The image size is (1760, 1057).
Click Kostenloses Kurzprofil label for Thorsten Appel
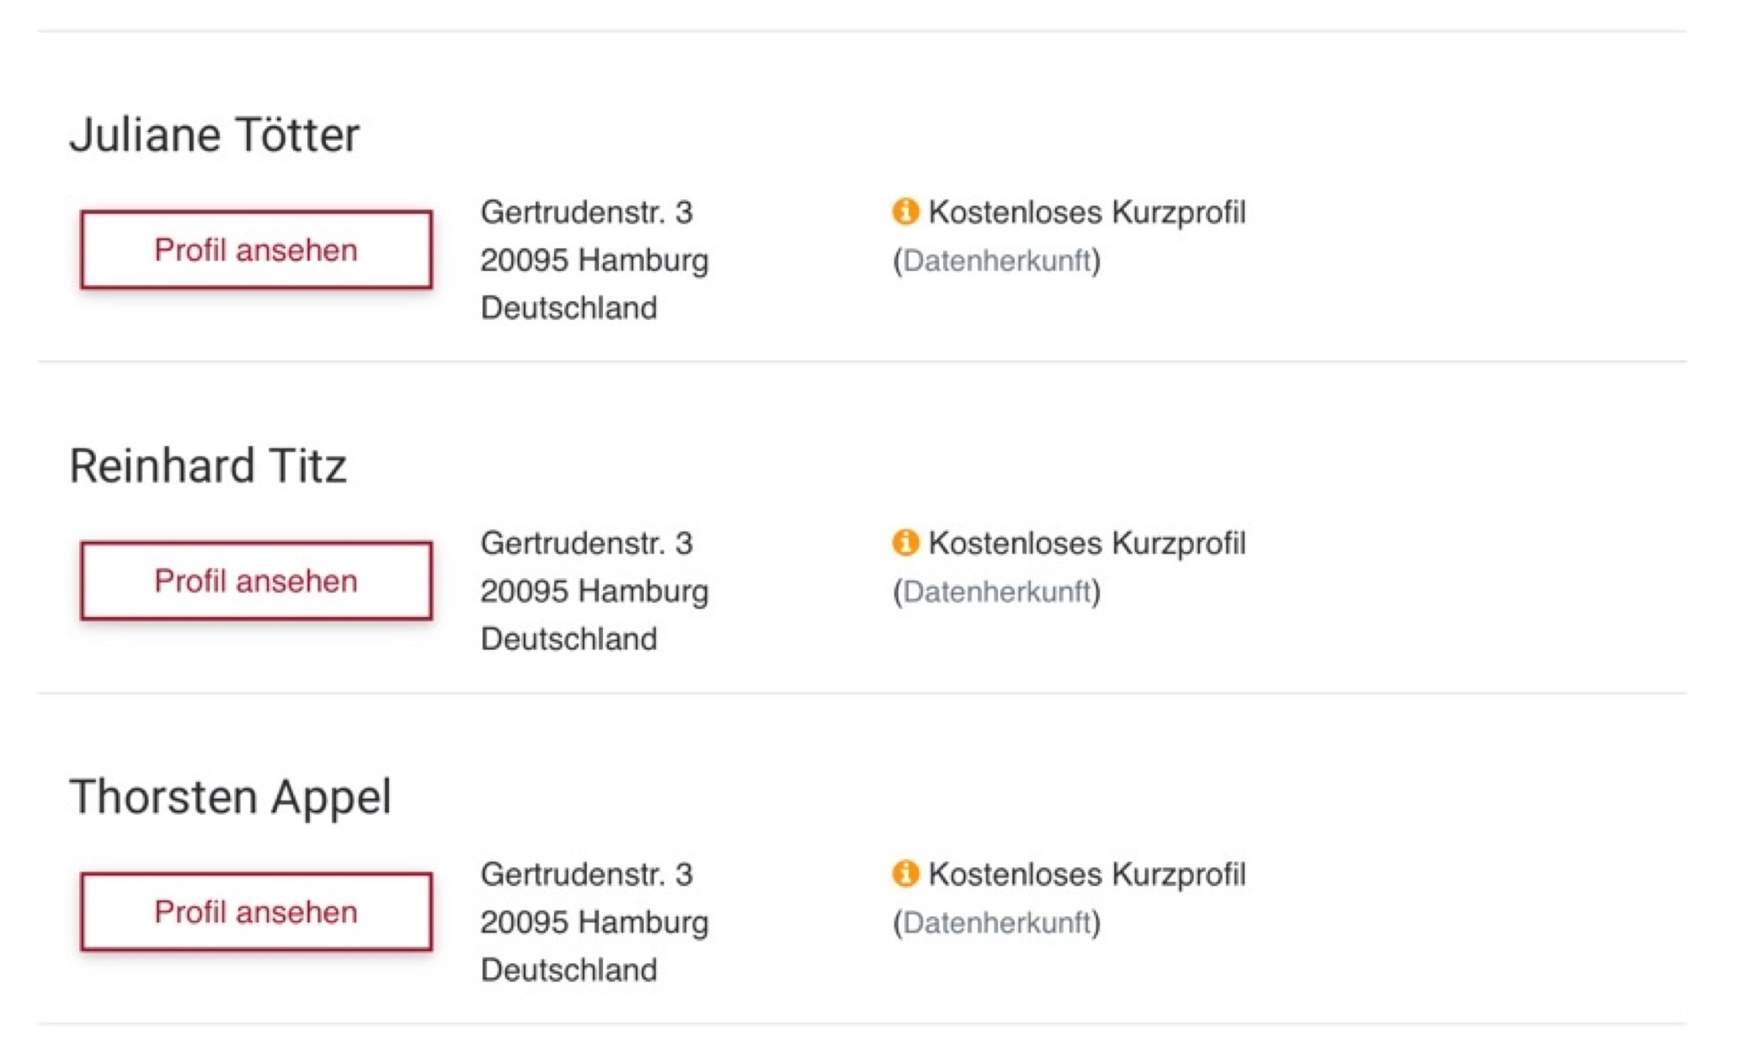[1086, 874]
